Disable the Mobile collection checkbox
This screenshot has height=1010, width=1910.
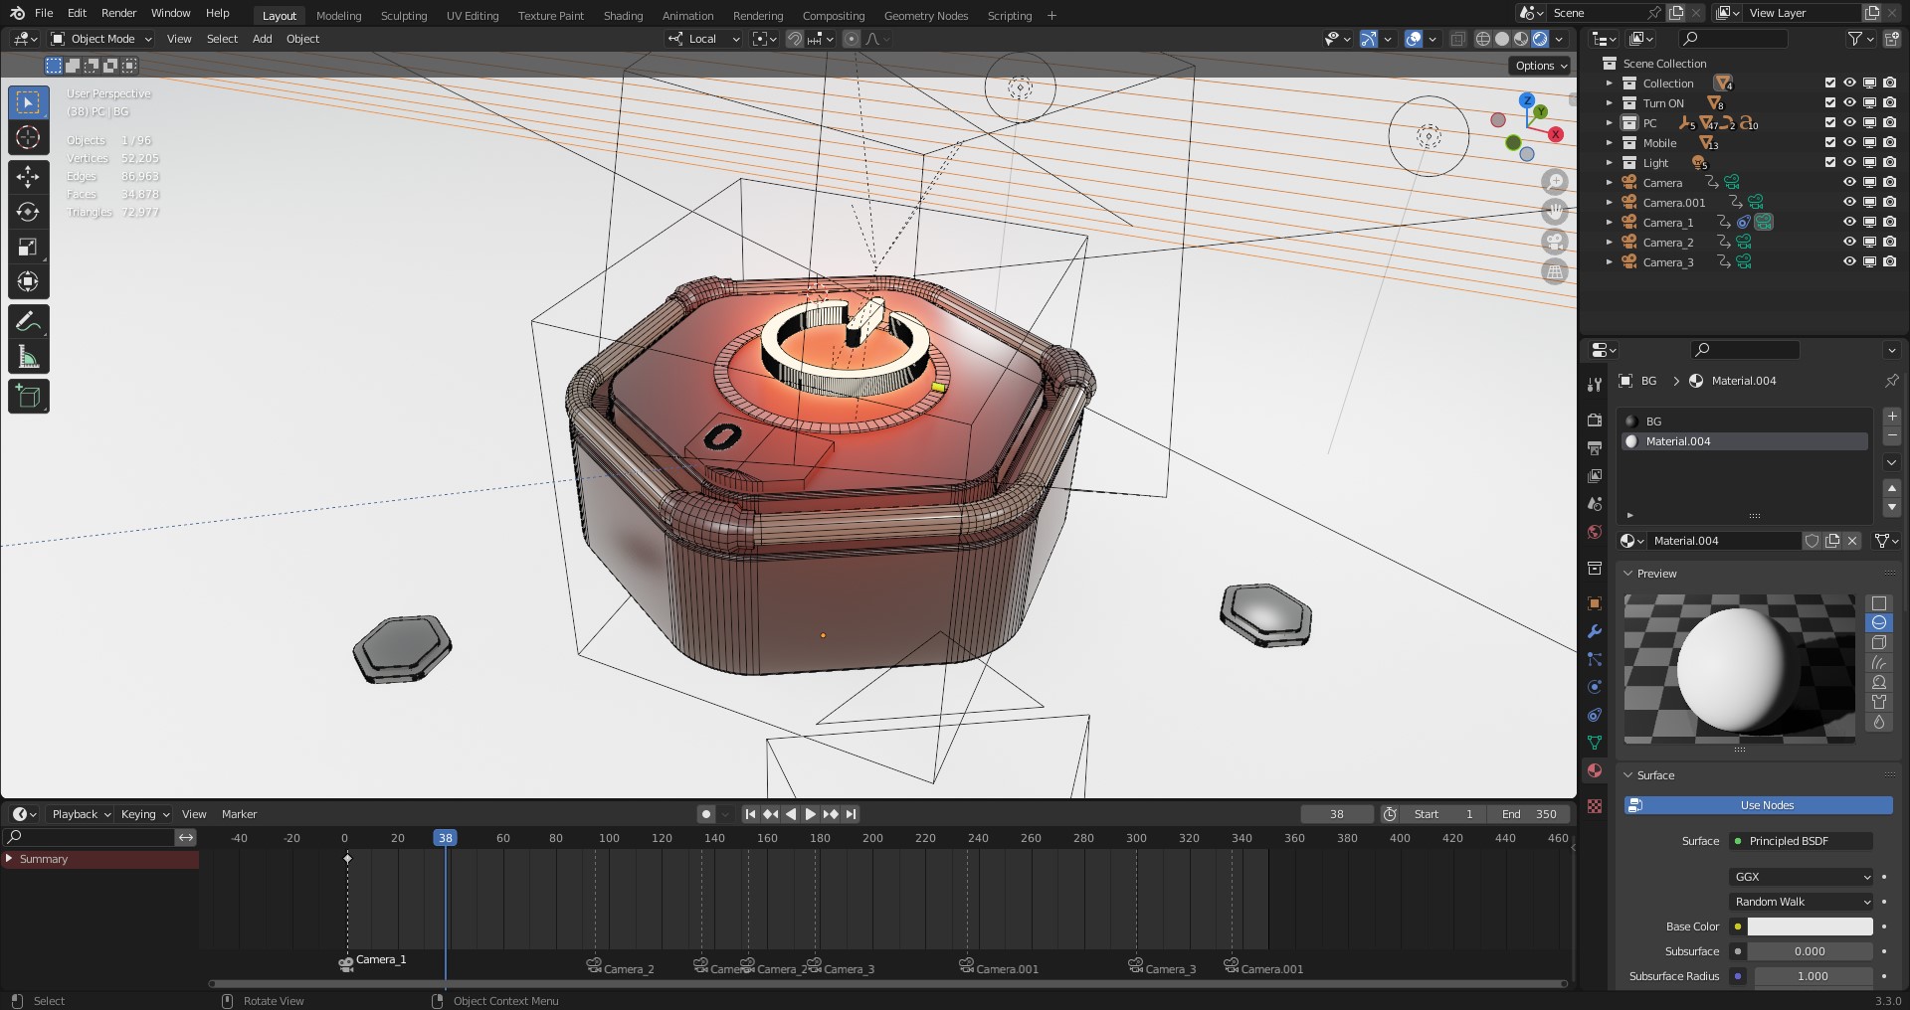1828,142
